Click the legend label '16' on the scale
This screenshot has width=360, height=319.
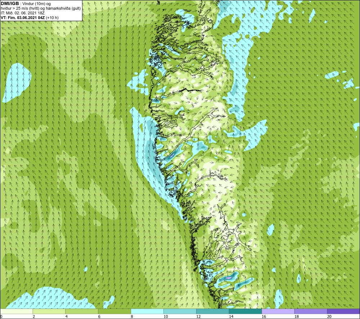pos(264,317)
